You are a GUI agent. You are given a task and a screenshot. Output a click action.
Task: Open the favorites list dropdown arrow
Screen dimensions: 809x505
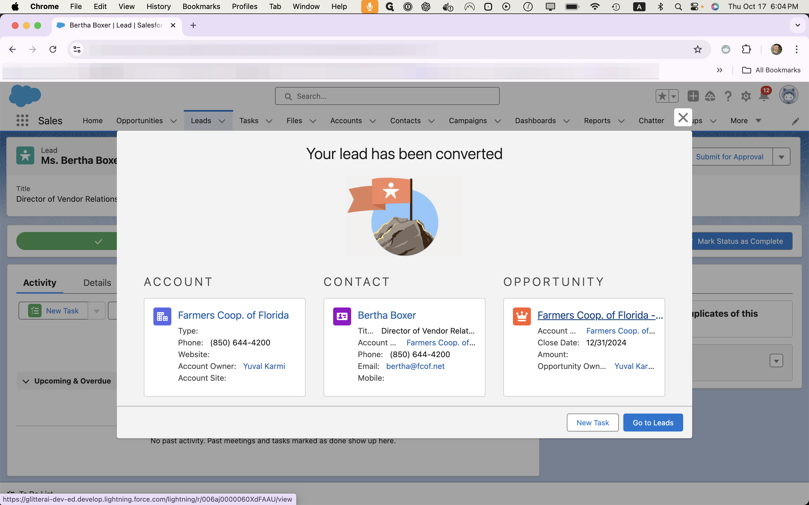click(x=674, y=96)
